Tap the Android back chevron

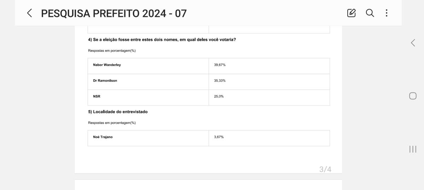413,43
